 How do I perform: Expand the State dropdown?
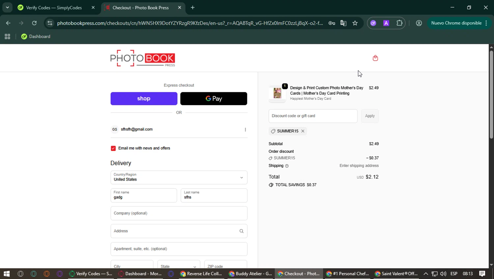pyautogui.click(x=179, y=265)
